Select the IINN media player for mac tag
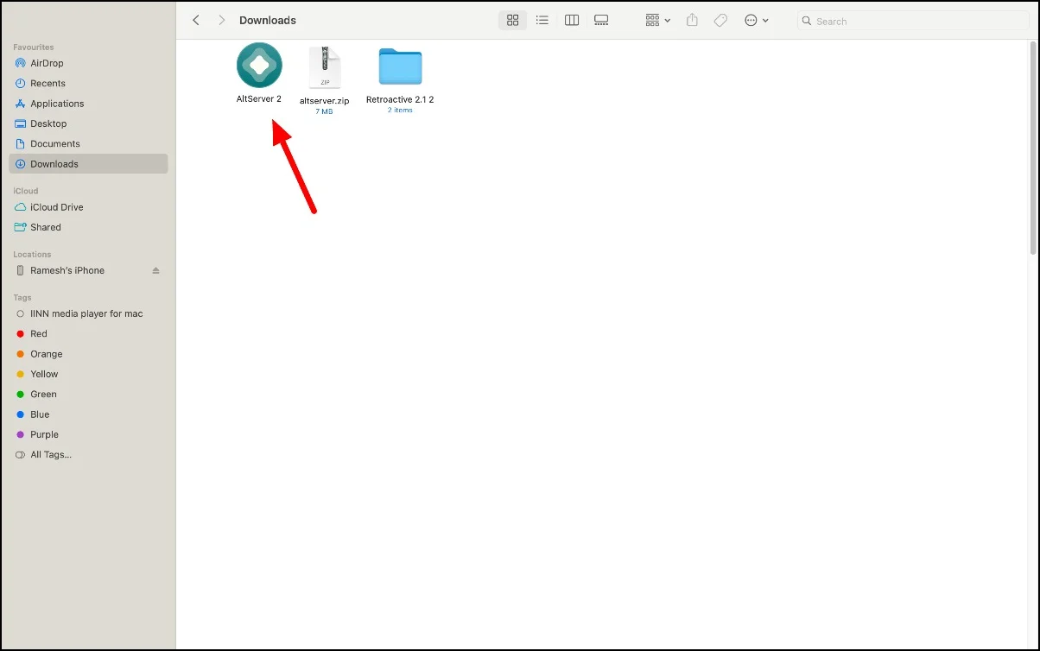1040x651 pixels. (x=88, y=313)
